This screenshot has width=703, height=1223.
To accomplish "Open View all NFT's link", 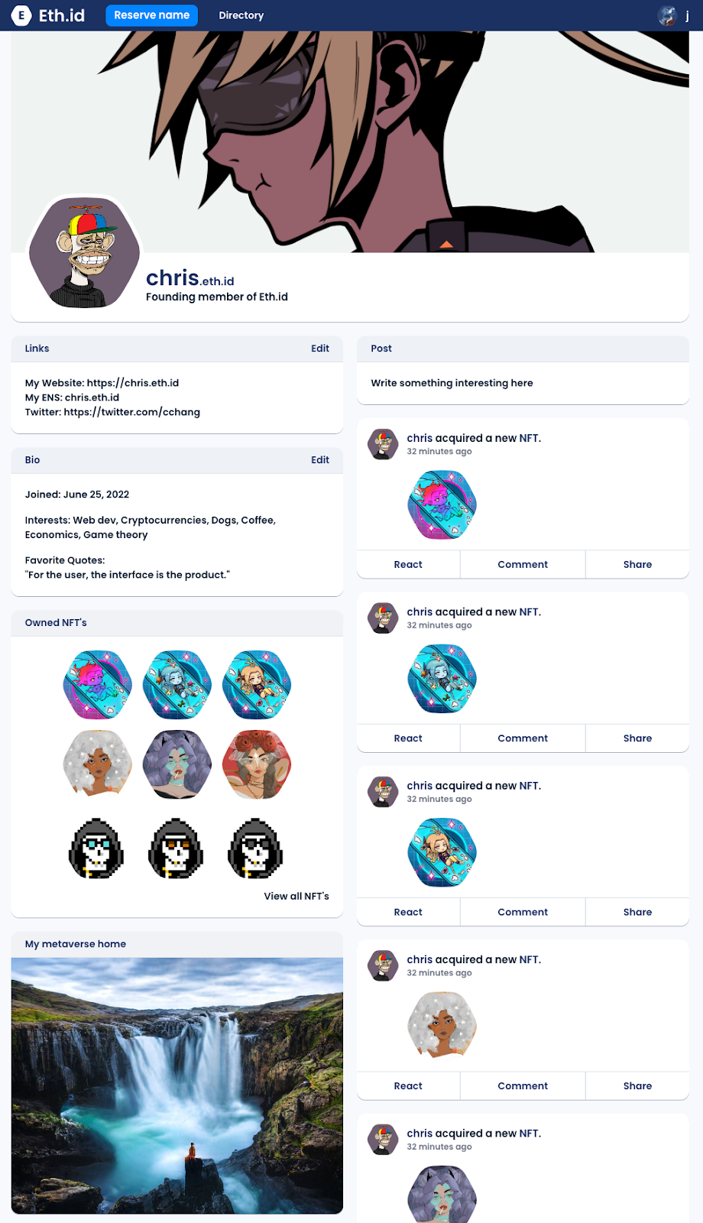I will click(x=296, y=896).
